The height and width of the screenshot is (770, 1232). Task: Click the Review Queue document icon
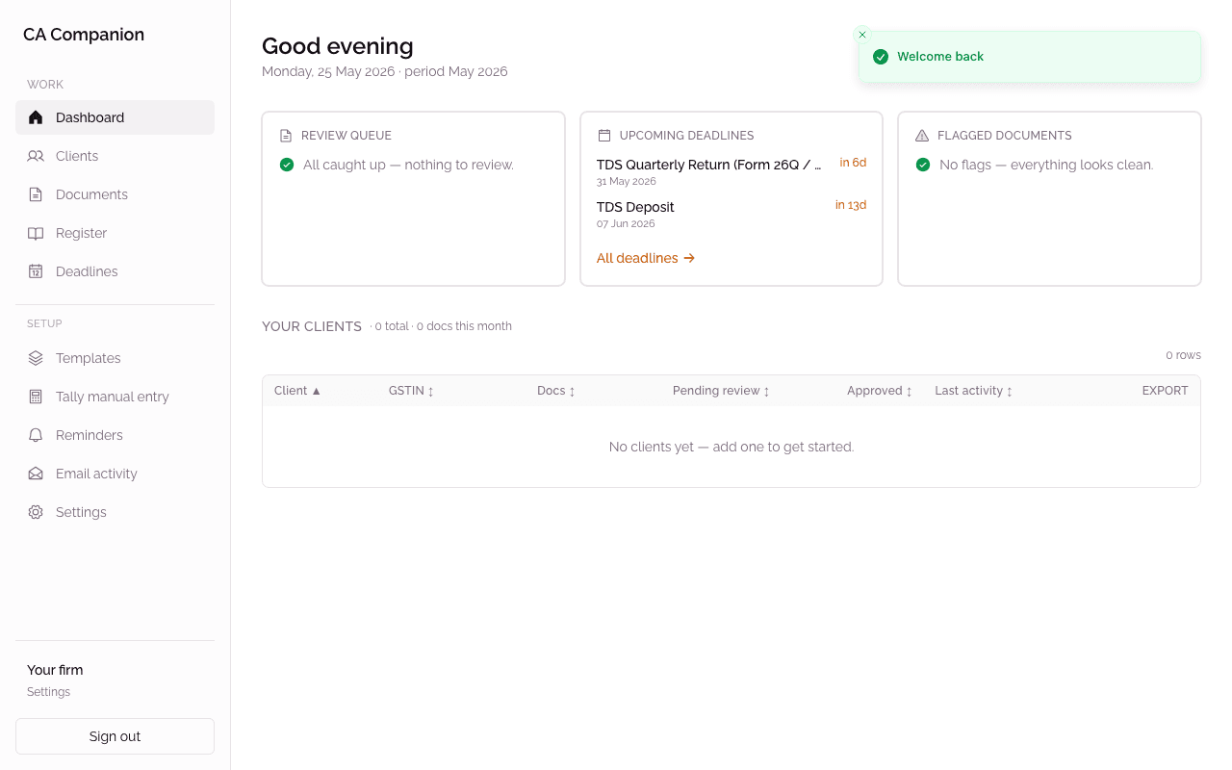286,136
